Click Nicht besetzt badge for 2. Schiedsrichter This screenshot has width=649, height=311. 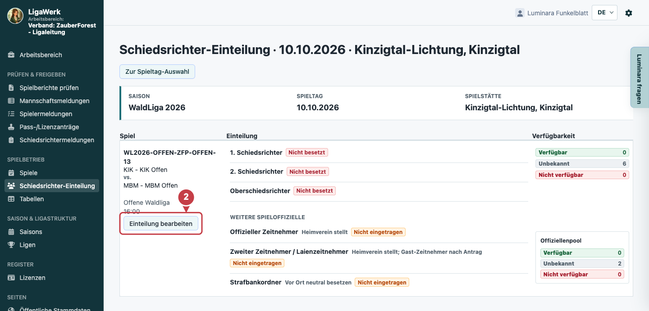click(308, 171)
